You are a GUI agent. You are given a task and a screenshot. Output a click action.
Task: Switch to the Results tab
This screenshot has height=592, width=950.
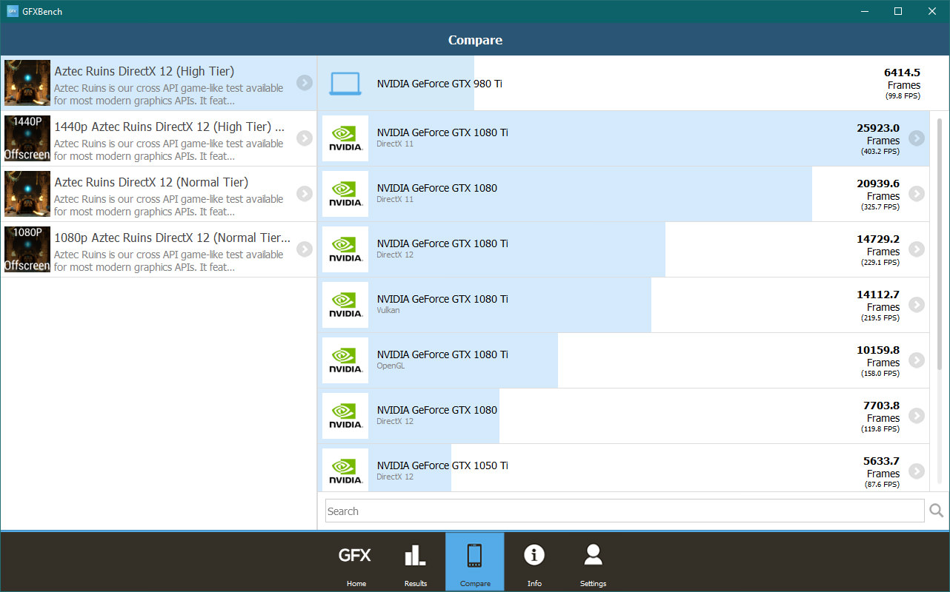[x=415, y=562]
